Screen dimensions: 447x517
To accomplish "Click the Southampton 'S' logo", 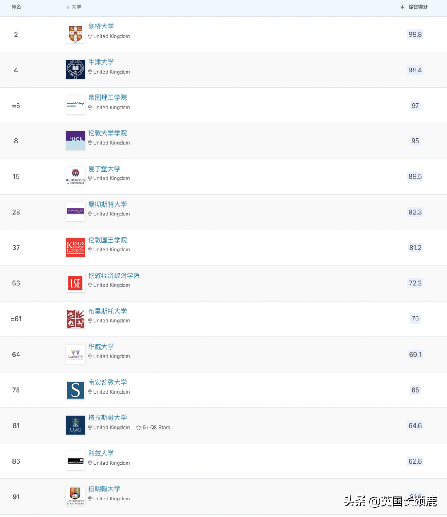I will tap(75, 390).
